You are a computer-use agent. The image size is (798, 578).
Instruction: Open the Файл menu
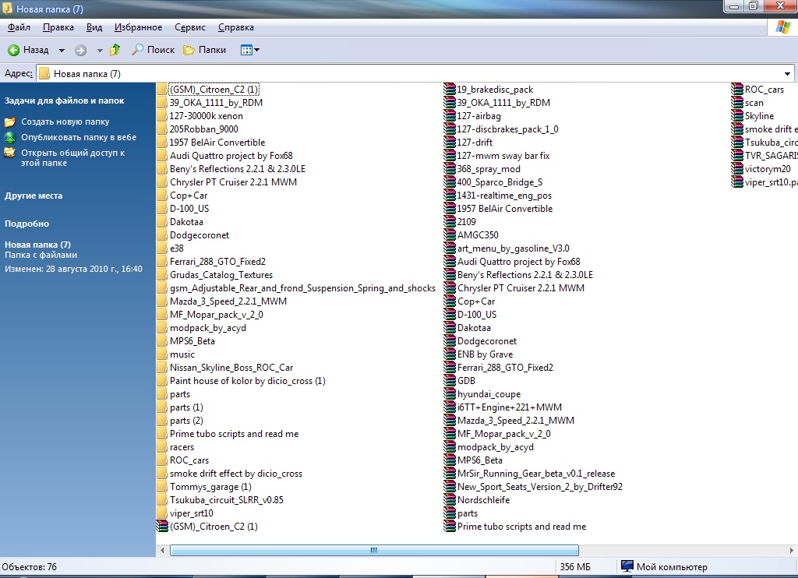[x=19, y=27]
